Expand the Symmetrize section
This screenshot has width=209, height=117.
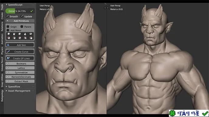pos(20,73)
